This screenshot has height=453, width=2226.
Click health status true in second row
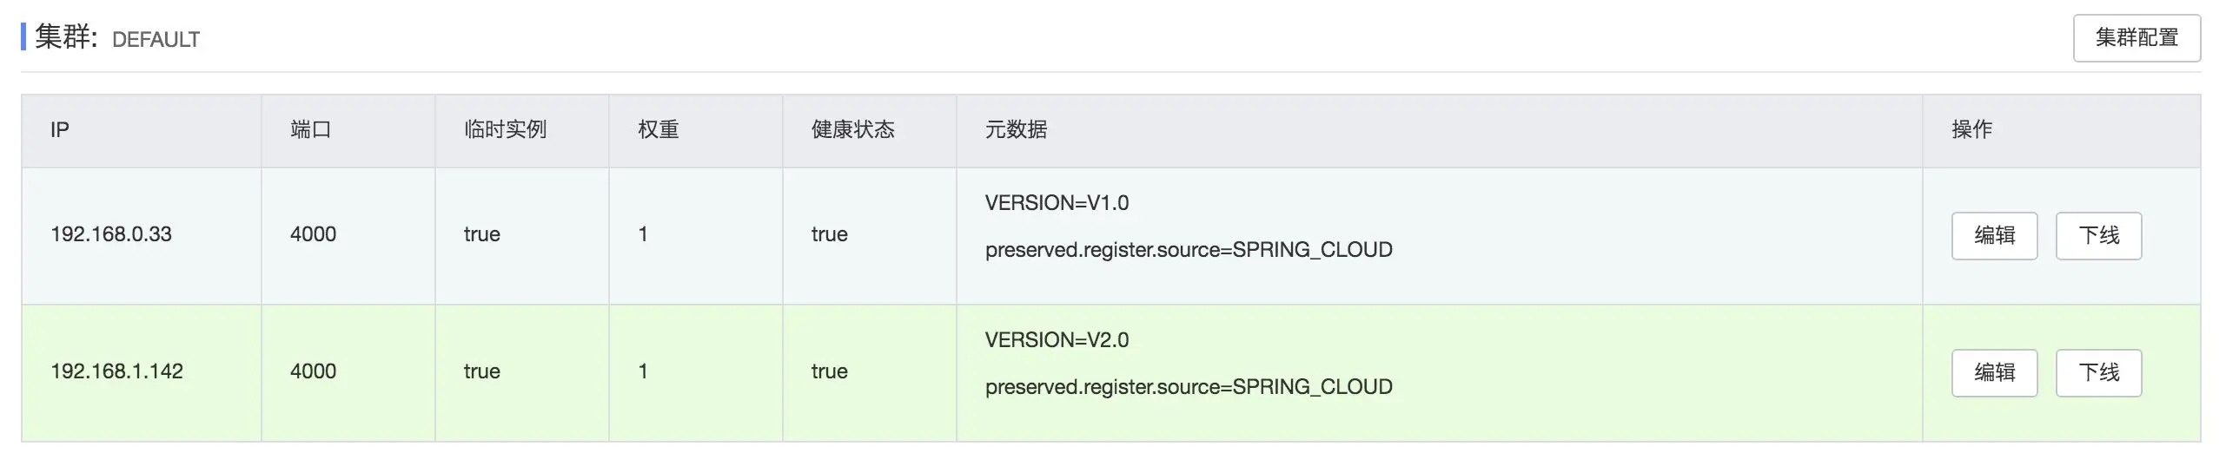click(x=829, y=371)
